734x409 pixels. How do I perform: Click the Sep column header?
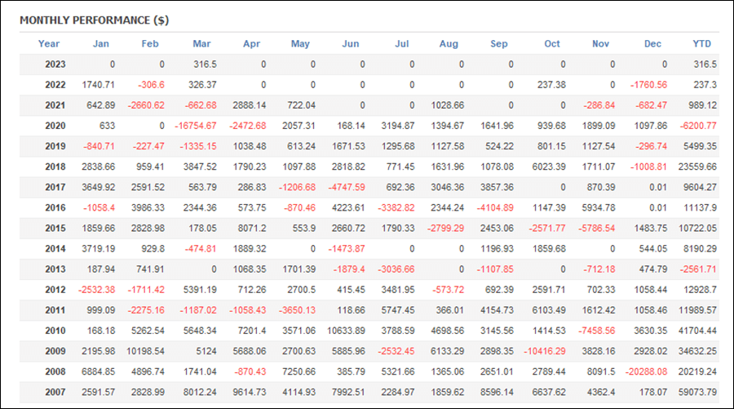(x=499, y=43)
